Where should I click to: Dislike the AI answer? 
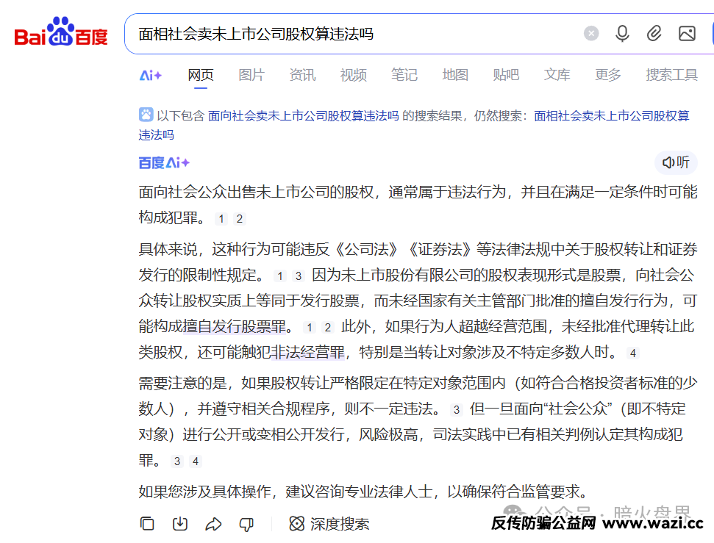pyautogui.click(x=246, y=524)
